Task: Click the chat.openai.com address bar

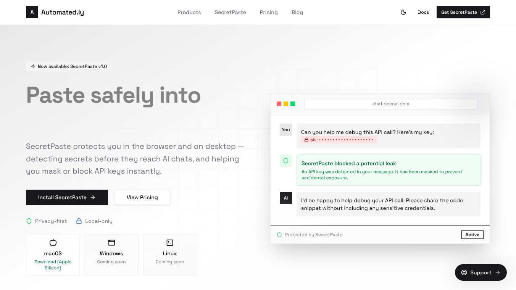Action: coord(390,104)
